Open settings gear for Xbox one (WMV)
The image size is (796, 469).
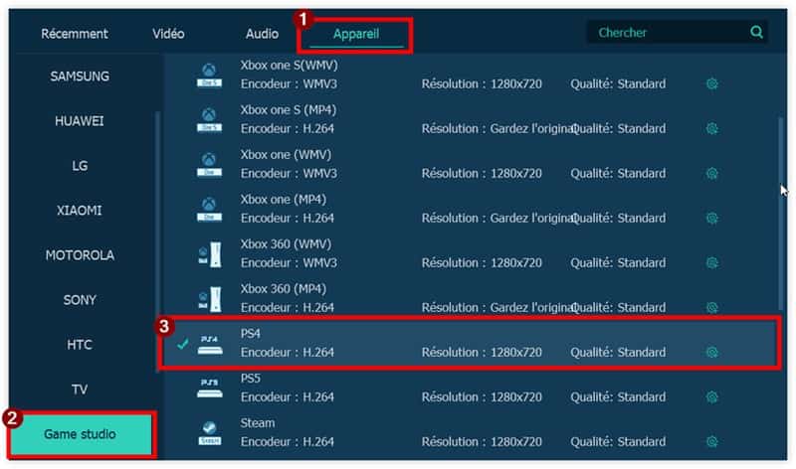pos(711,174)
